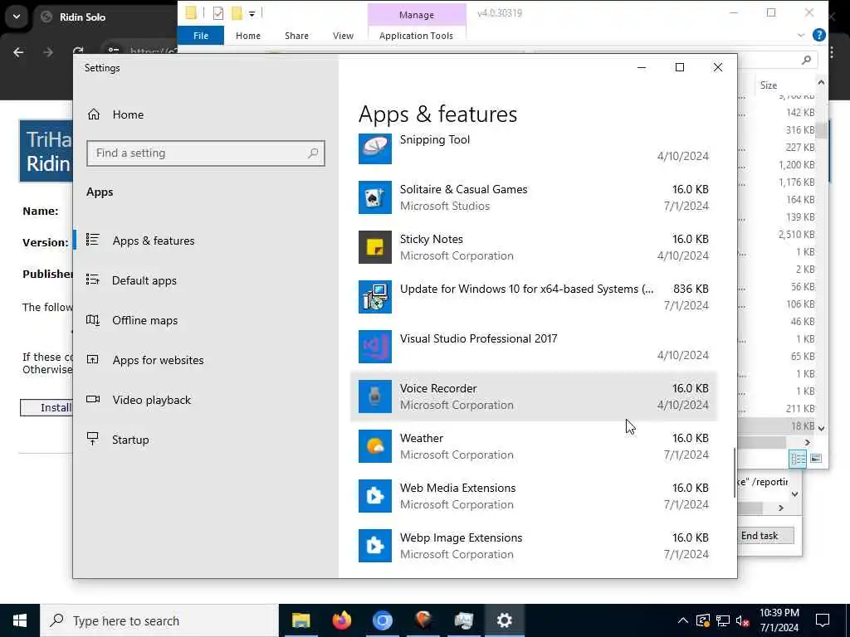Screen dimensions: 850x637
Task: Select the Weather app name text
Action: click(421, 438)
